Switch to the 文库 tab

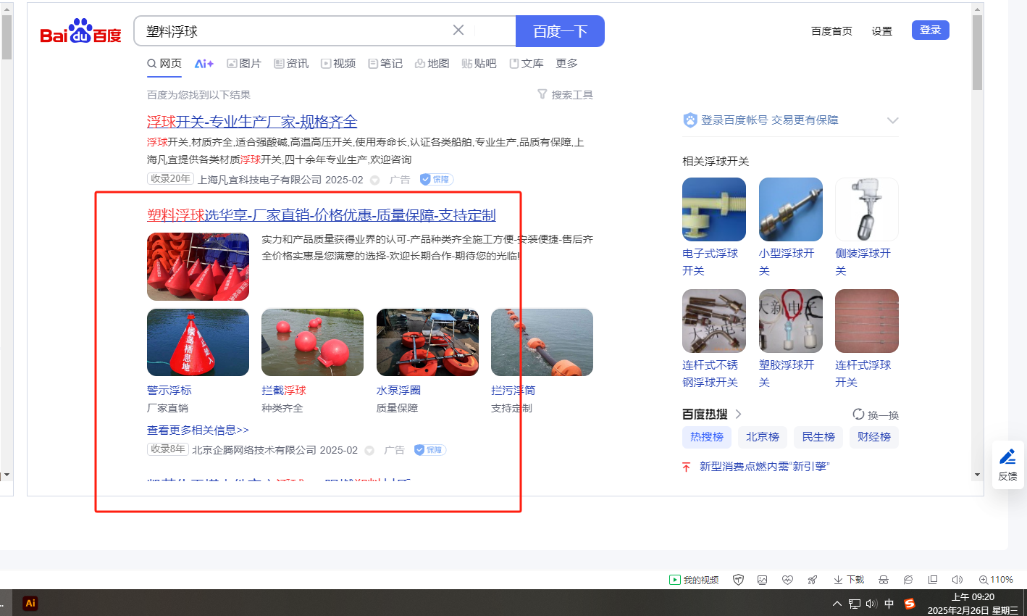point(527,64)
